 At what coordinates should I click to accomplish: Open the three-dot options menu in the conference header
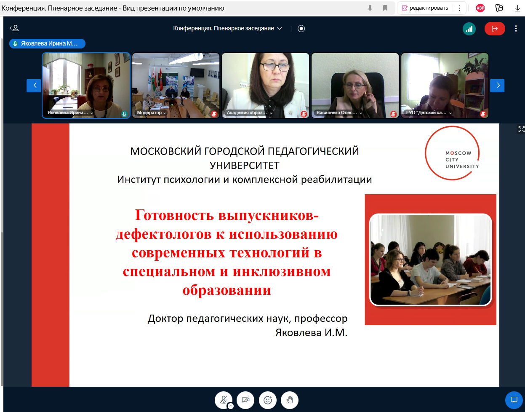516,29
